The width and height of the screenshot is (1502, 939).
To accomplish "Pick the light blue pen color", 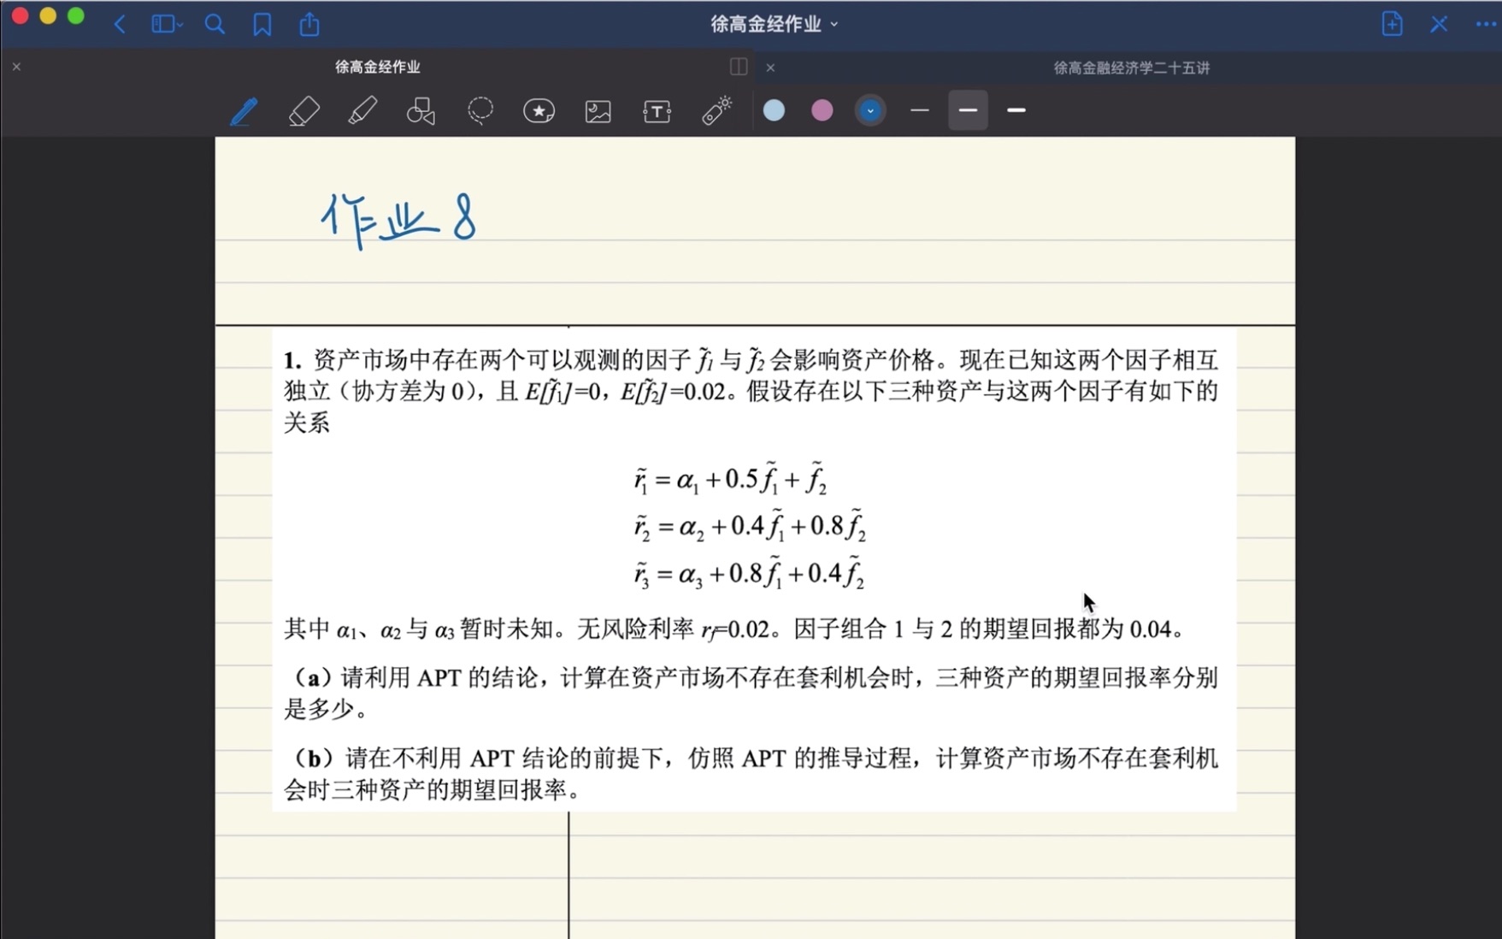I will 774,110.
